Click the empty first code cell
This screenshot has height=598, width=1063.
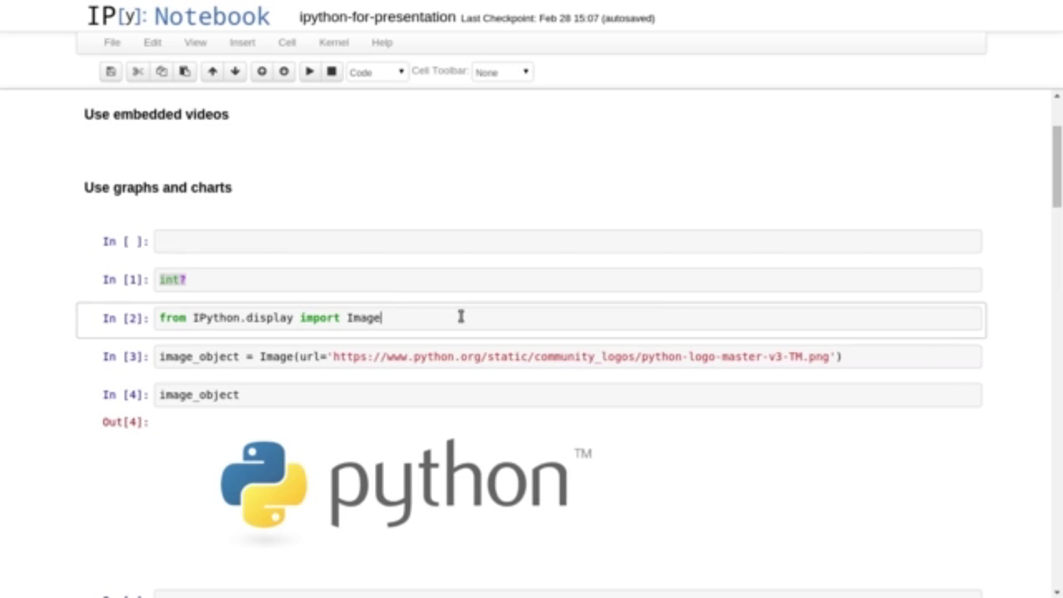(x=567, y=241)
